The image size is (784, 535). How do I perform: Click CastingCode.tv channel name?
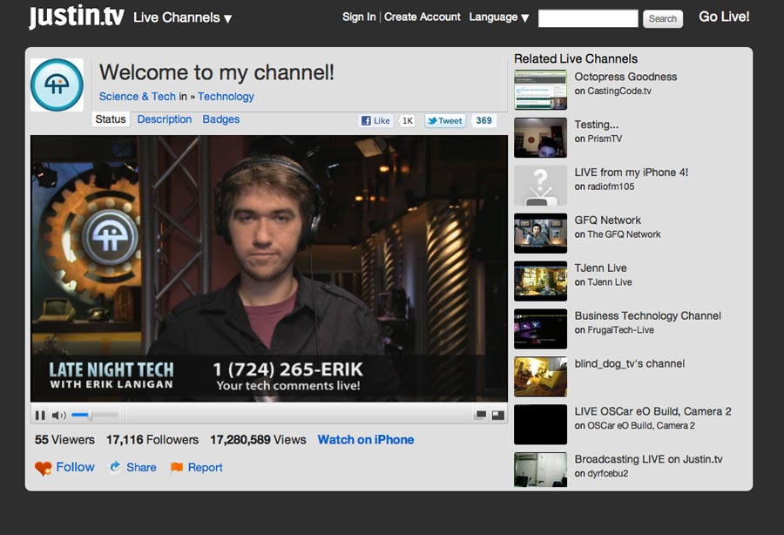pyautogui.click(x=619, y=91)
